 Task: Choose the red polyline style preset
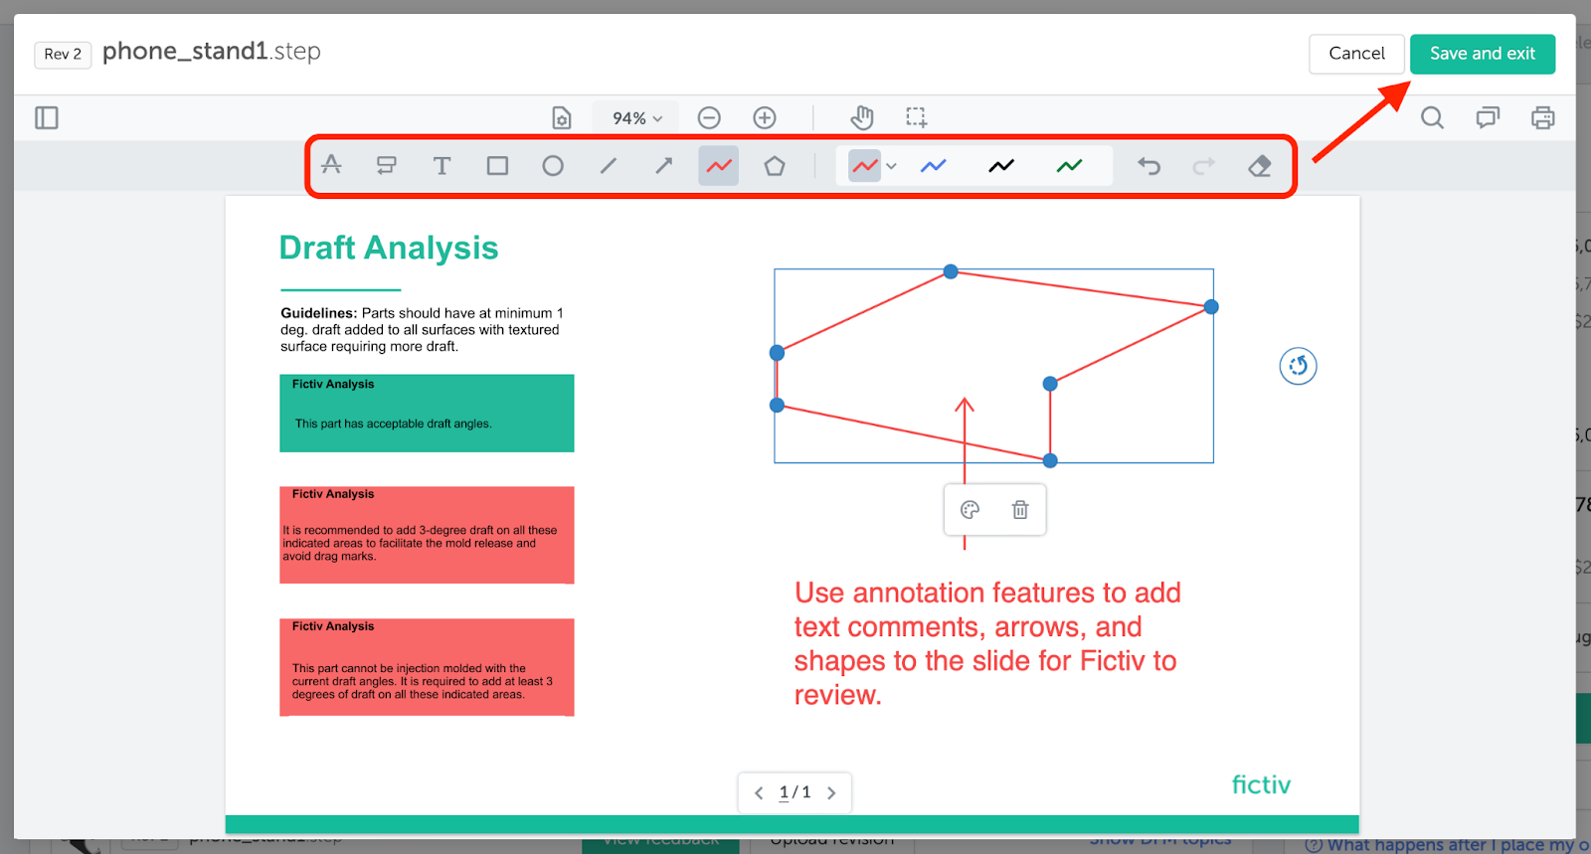865,166
